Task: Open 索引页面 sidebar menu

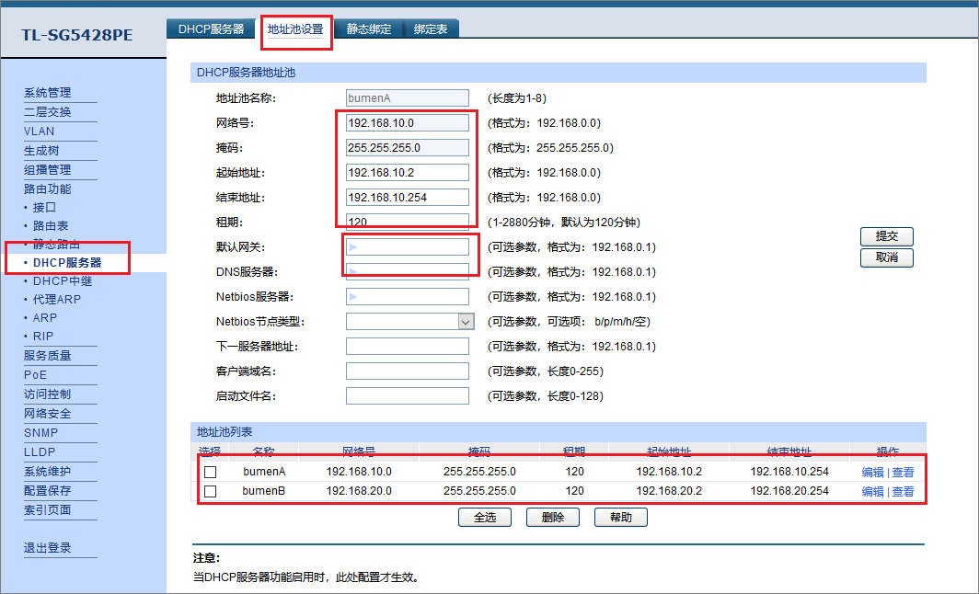Action: point(48,509)
